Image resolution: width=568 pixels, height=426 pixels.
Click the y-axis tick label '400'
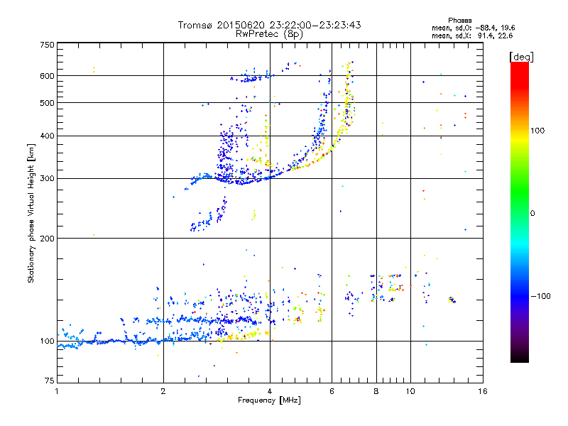[48, 136]
